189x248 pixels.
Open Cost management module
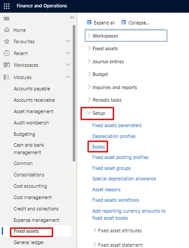pos(33,197)
